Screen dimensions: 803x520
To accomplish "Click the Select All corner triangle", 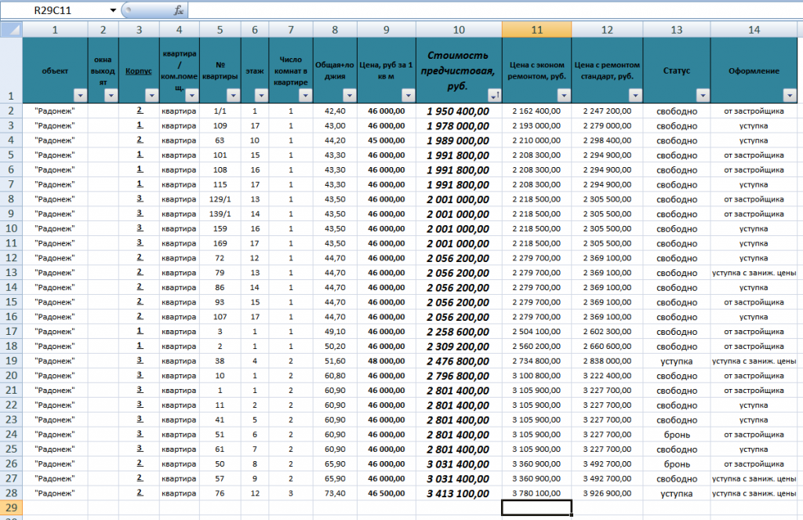I will (x=11, y=30).
